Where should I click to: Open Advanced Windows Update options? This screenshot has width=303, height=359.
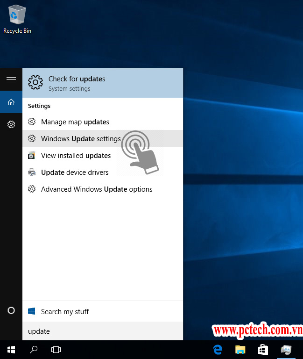pyautogui.click(x=97, y=189)
